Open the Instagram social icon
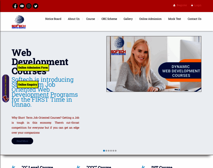 (x=29, y=6)
